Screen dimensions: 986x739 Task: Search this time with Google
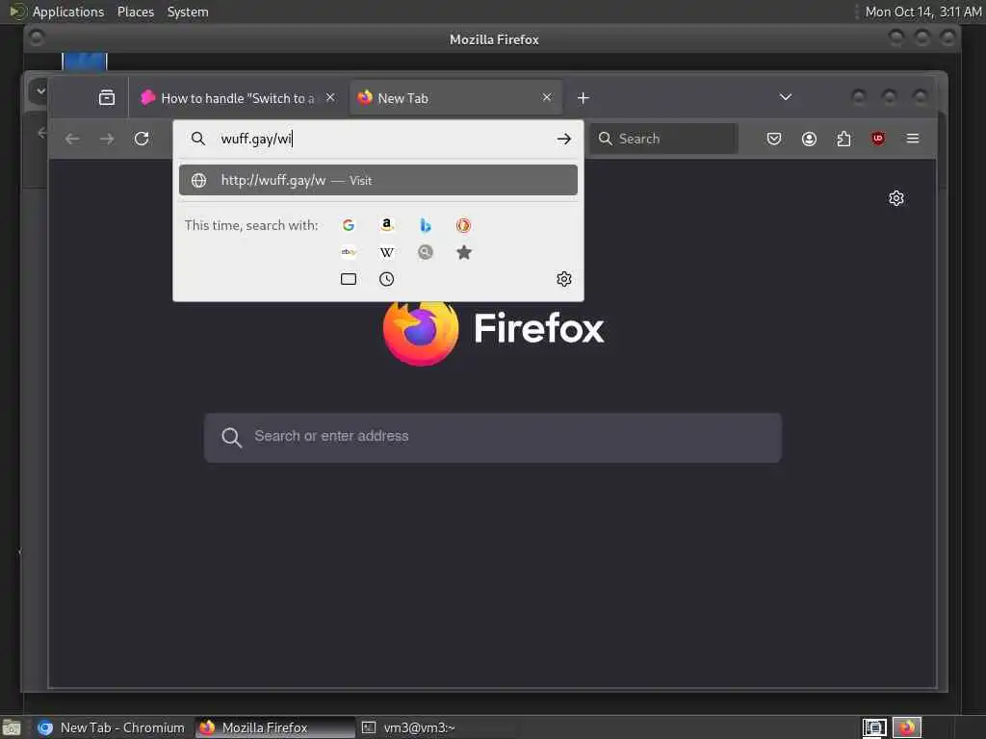(x=349, y=225)
